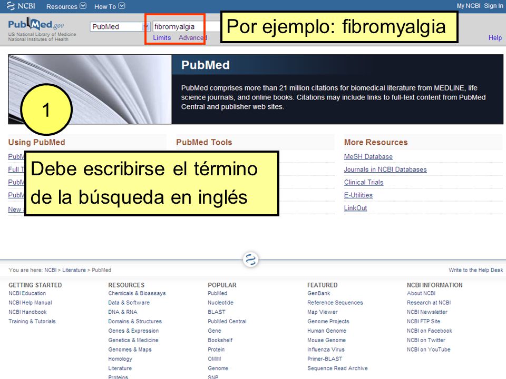Open Genome link under Popular

point(218,368)
